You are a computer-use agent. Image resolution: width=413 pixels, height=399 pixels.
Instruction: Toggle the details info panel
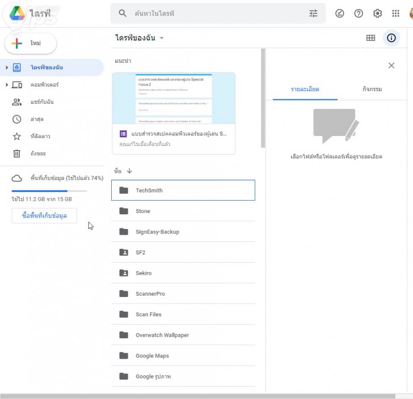click(391, 38)
